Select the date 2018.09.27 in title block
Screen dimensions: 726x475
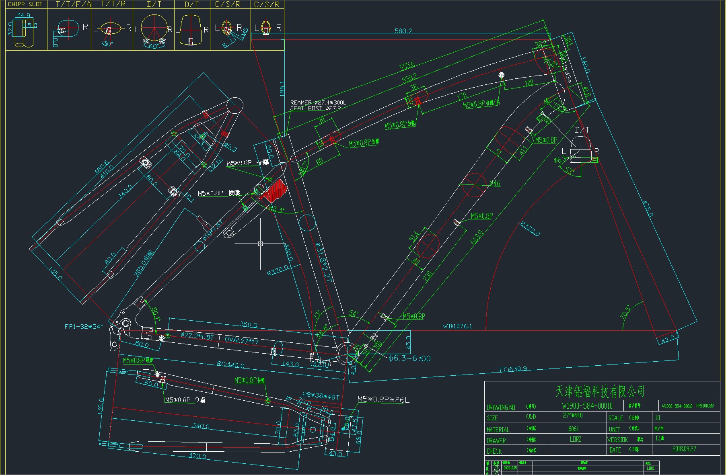pos(684,449)
